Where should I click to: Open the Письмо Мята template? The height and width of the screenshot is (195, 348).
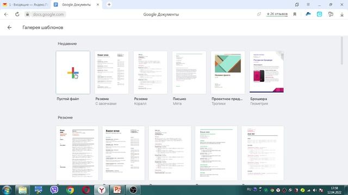point(189,73)
